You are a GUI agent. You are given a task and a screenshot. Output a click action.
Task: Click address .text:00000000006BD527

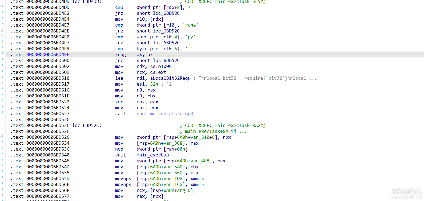click(x=40, y=114)
